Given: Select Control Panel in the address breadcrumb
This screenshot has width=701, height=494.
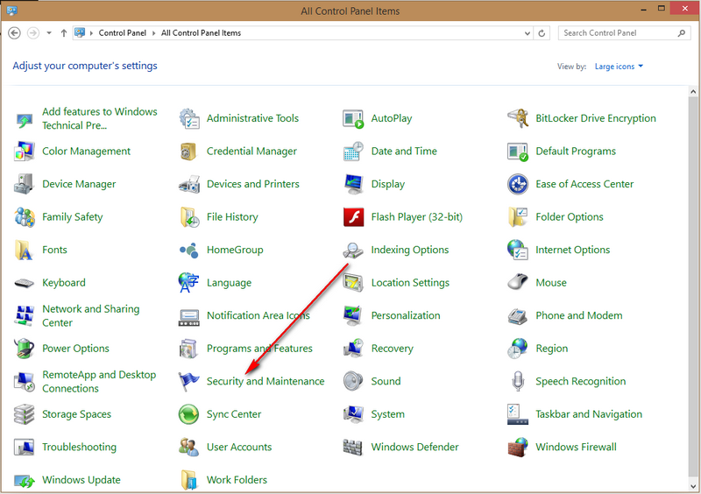Looking at the screenshot, I should coord(124,33).
